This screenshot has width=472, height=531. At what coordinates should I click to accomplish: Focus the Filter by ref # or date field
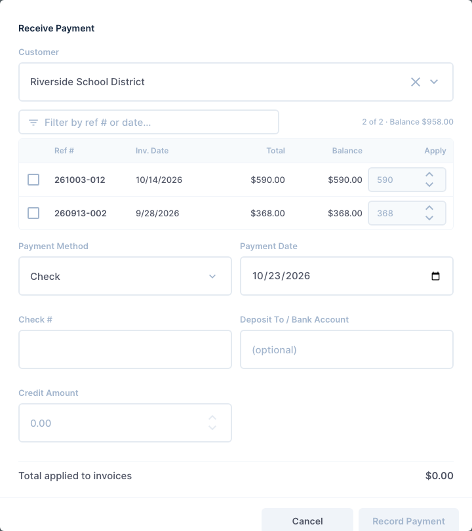149,122
